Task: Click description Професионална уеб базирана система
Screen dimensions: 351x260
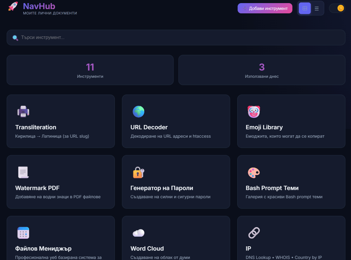Action: click(x=58, y=257)
